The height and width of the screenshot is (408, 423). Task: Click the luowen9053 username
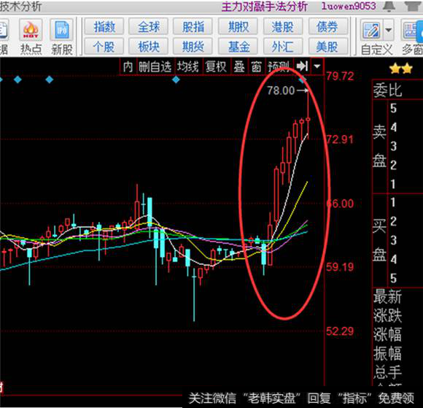coord(349,7)
